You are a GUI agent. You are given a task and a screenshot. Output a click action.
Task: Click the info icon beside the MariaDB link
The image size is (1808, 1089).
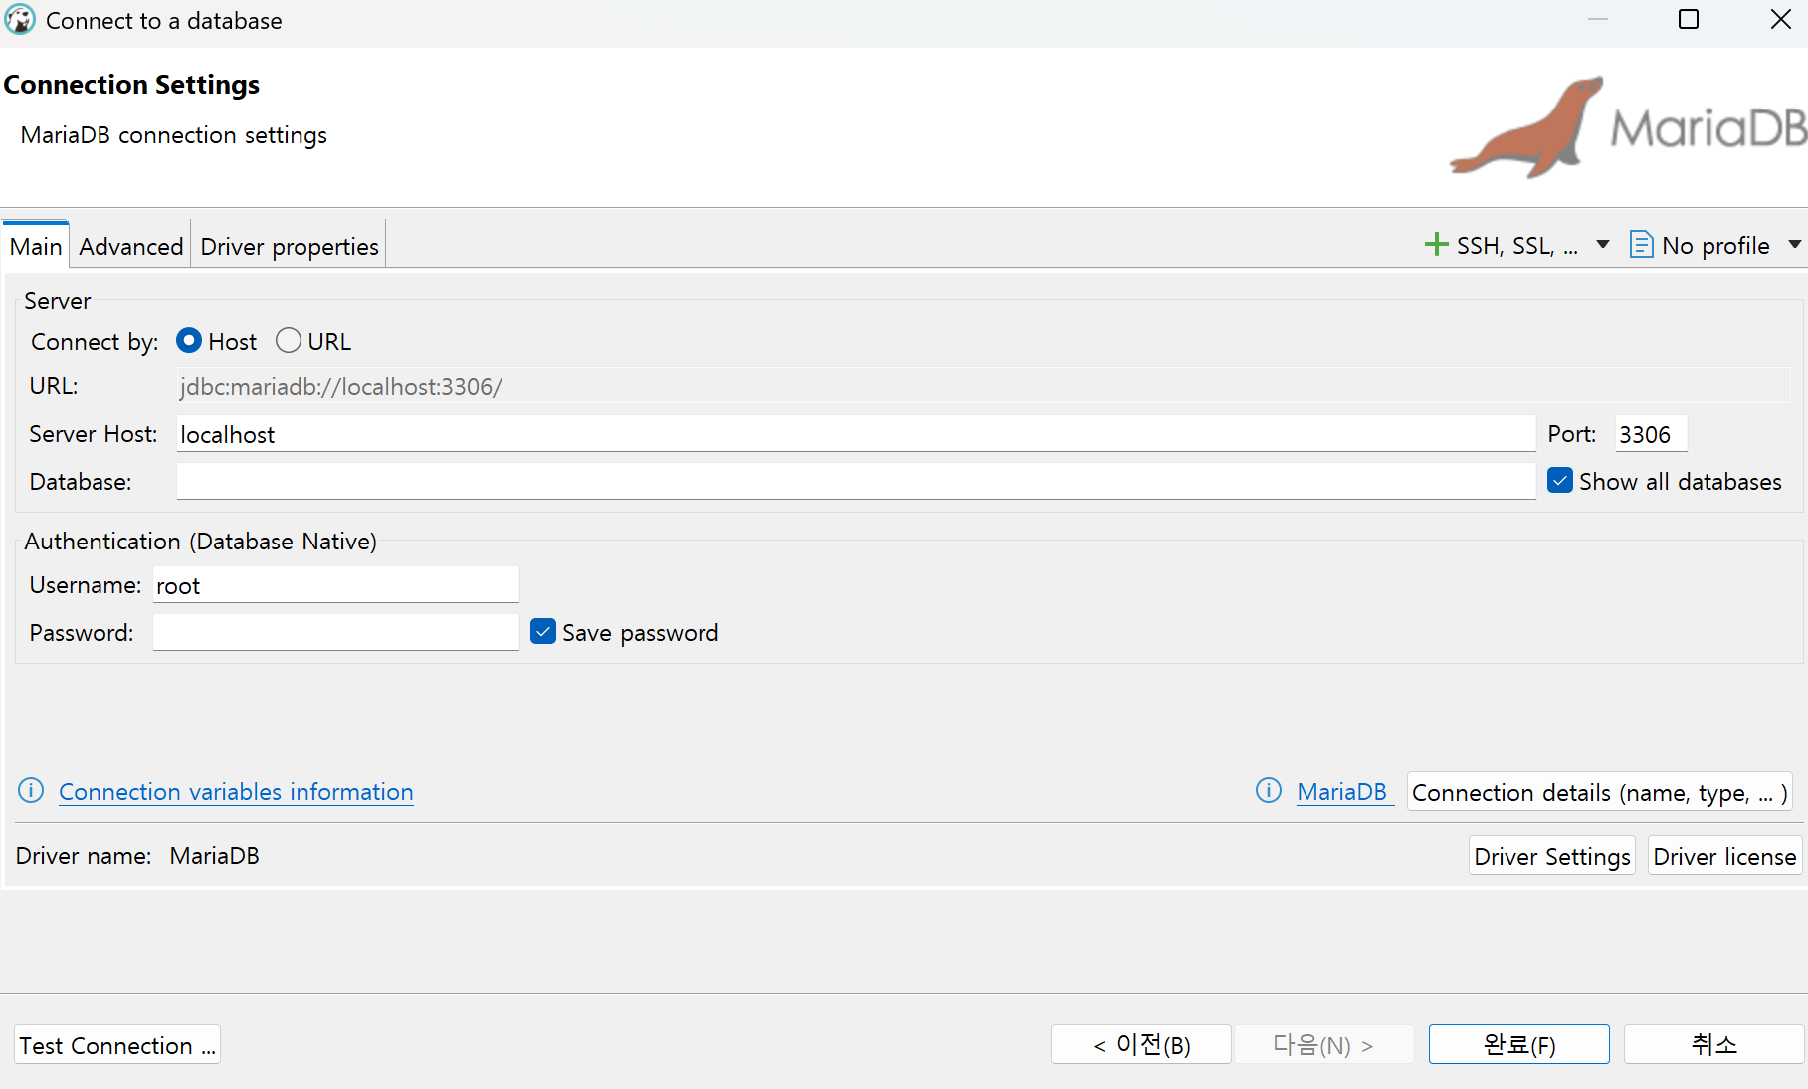(x=1269, y=791)
